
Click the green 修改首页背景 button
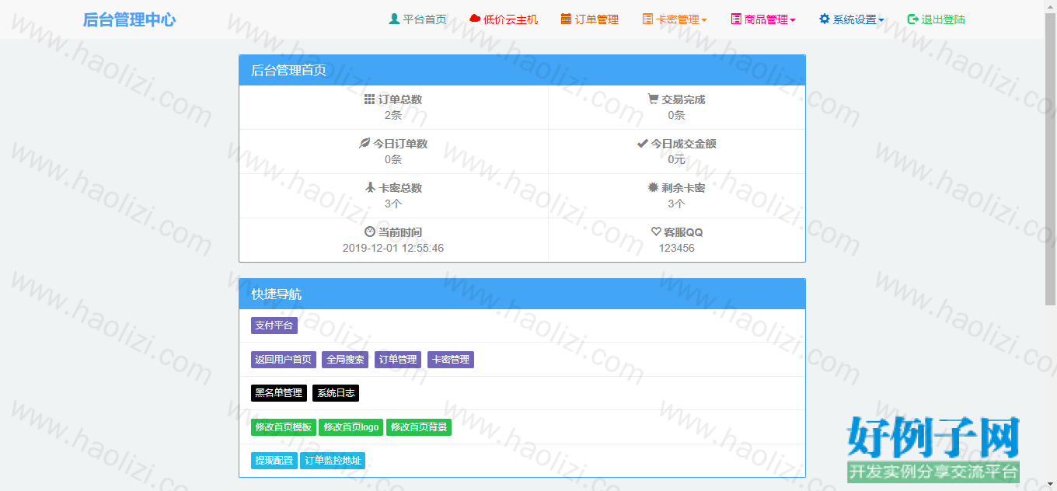[419, 427]
